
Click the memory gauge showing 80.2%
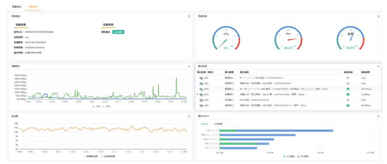tap(288, 38)
